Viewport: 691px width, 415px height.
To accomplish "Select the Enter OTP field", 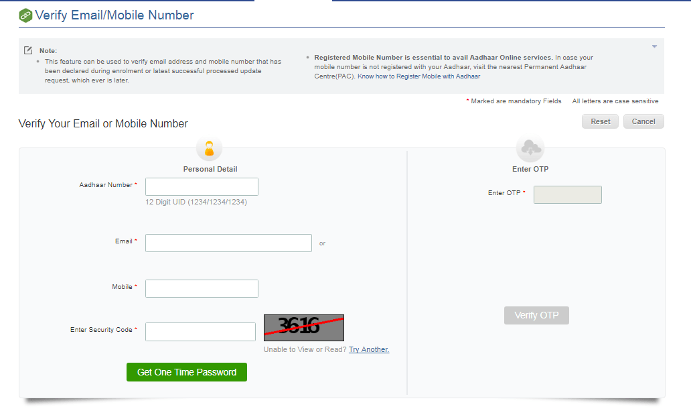I will [x=567, y=194].
